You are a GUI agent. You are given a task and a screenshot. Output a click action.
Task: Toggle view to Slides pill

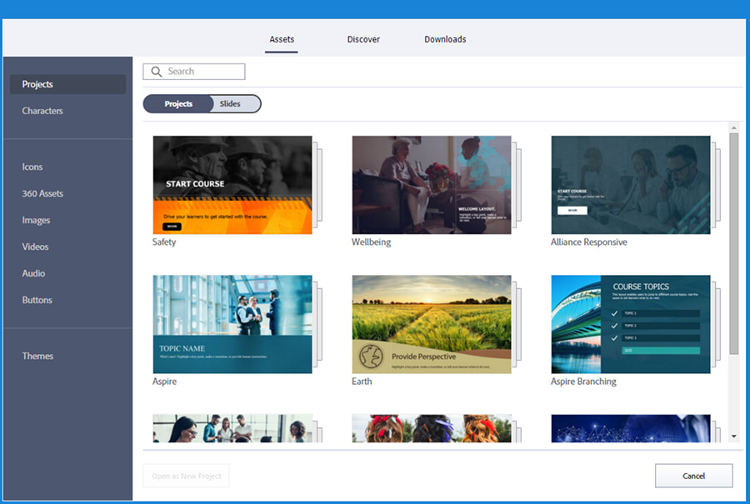[x=230, y=104]
